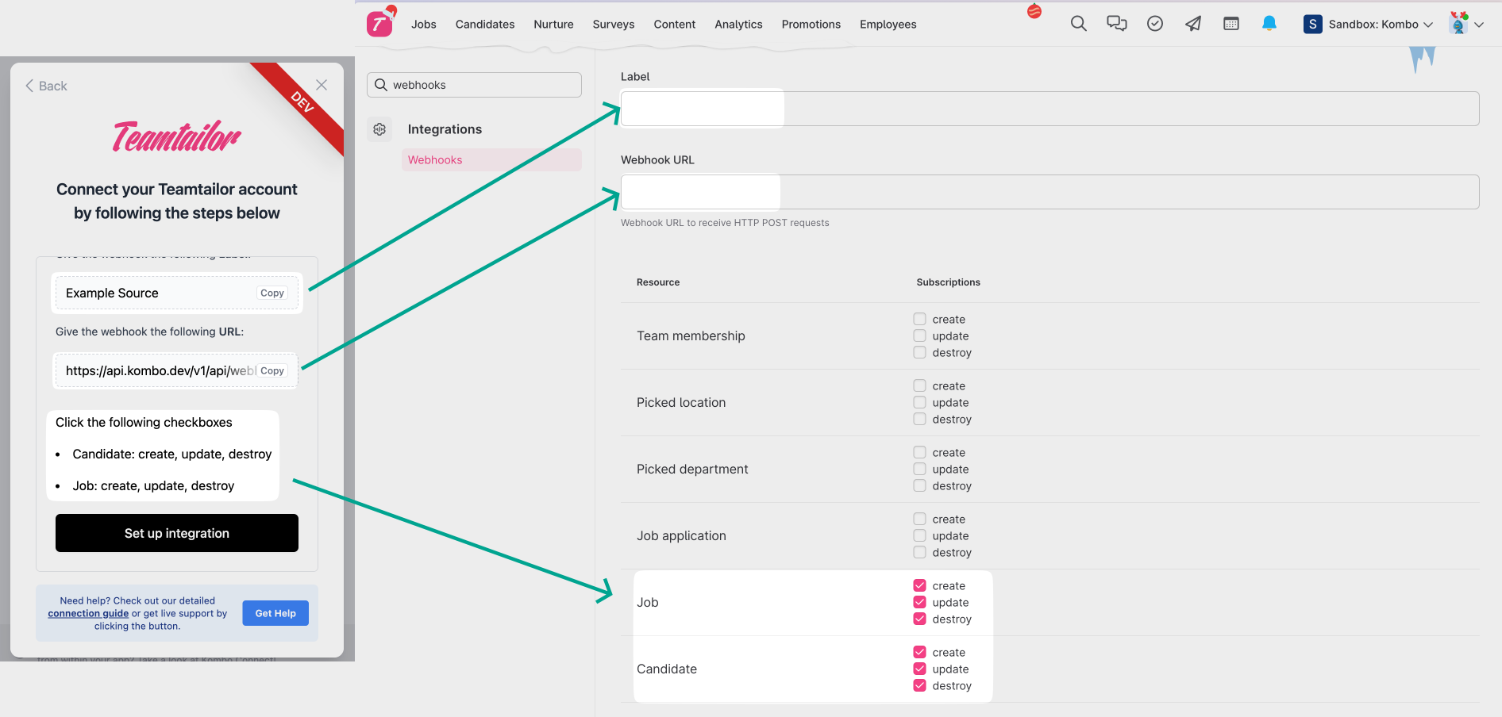1502x717 pixels.
Task: Expand the avatar dropdown chevron
Action: [x=1479, y=25]
